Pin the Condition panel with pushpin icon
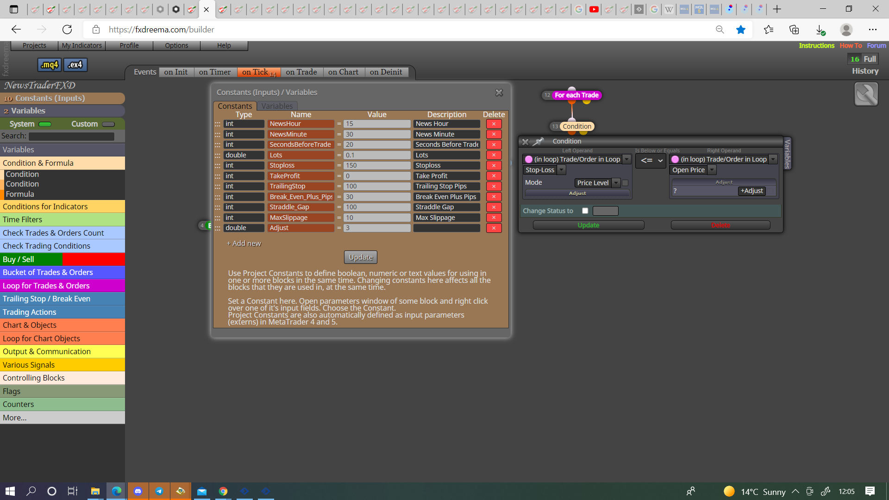889x500 pixels. (x=538, y=141)
